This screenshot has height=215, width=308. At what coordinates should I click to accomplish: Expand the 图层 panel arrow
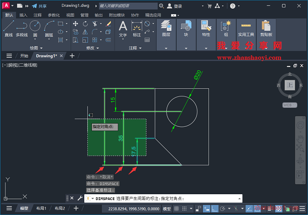166,48
